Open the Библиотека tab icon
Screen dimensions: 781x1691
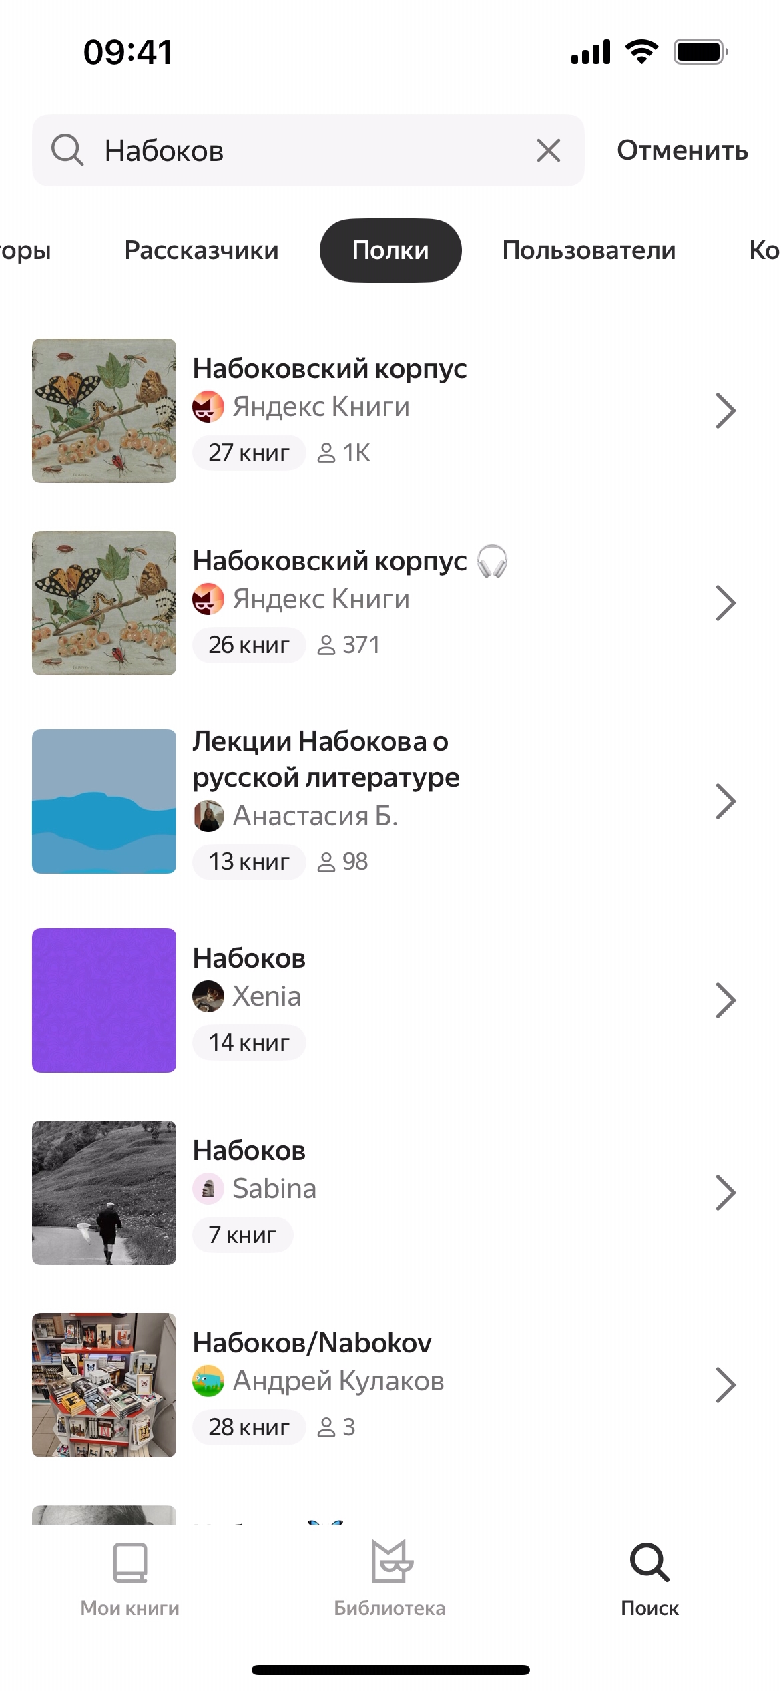(x=390, y=1561)
